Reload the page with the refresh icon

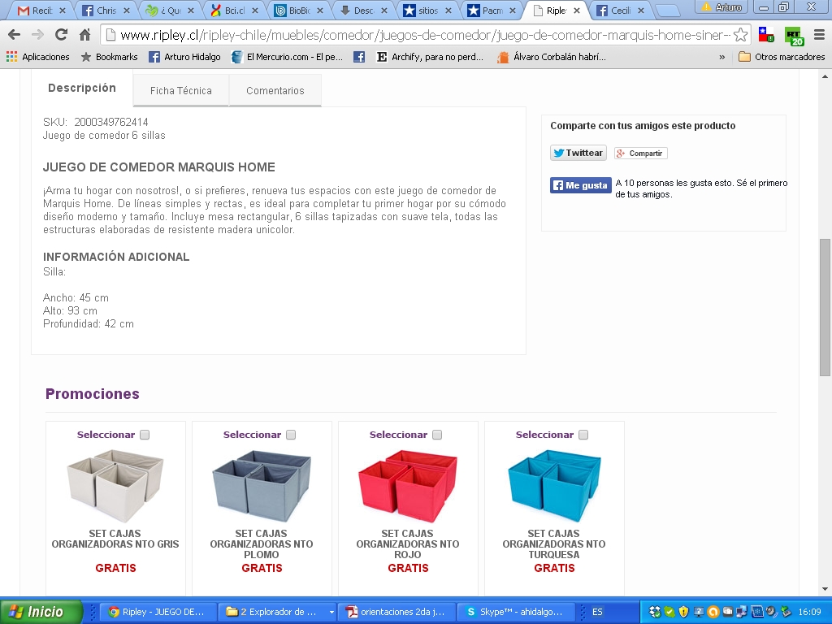[x=62, y=35]
